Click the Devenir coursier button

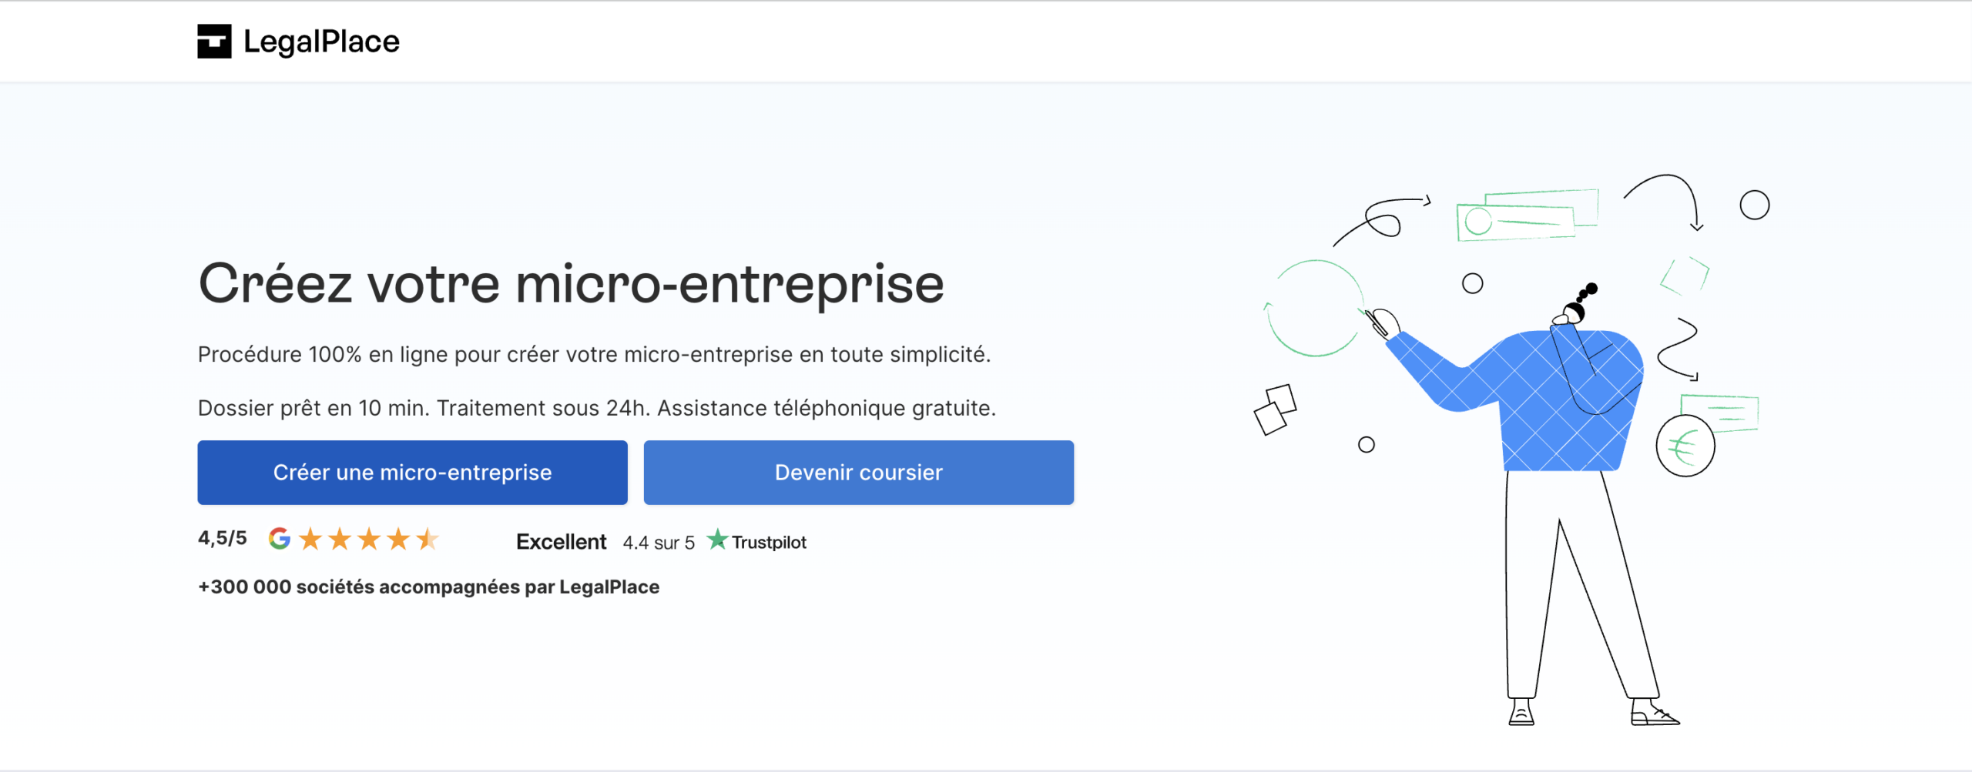click(x=859, y=473)
